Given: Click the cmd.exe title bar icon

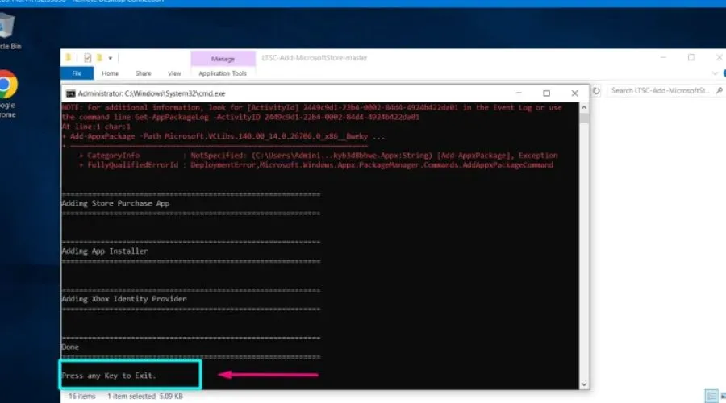Looking at the screenshot, I should 70,93.
